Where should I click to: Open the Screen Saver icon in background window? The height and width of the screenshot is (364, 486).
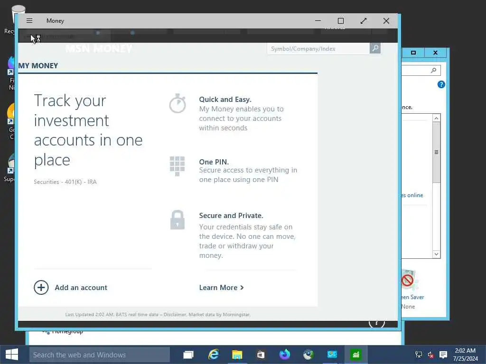click(409, 281)
